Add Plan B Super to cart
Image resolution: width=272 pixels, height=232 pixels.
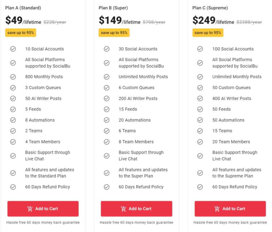(x=137, y=209)
